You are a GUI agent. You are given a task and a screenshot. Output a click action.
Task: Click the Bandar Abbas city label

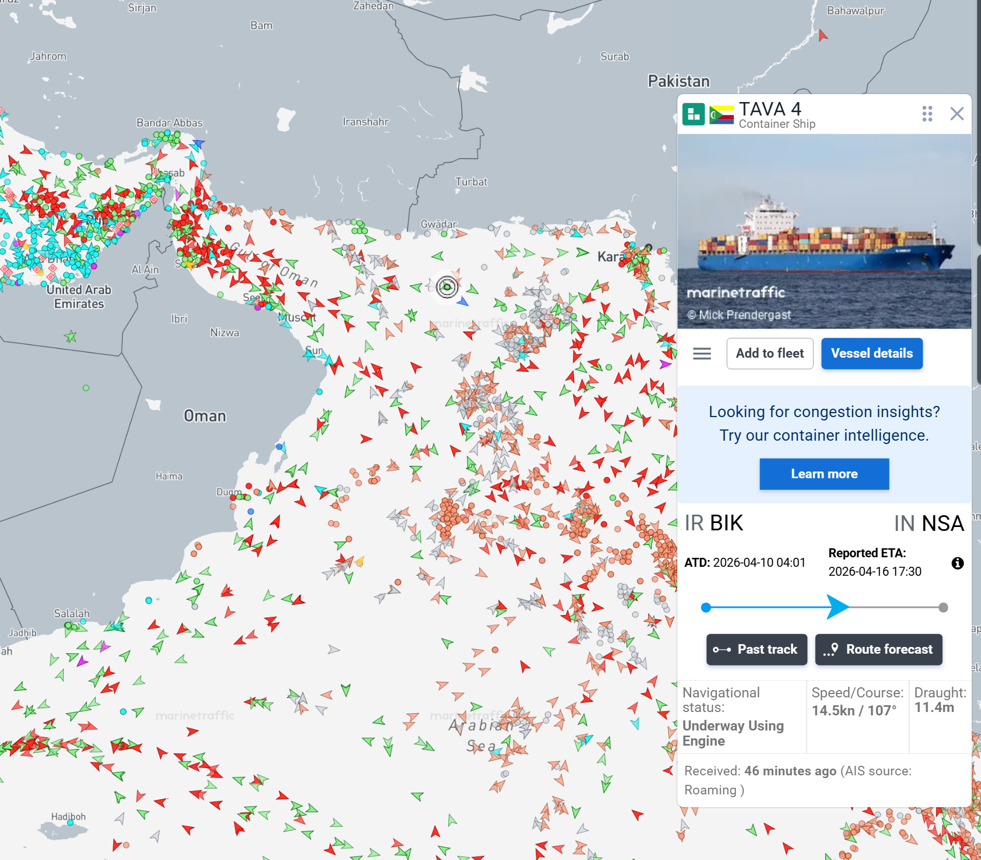[x=169, y=123]
